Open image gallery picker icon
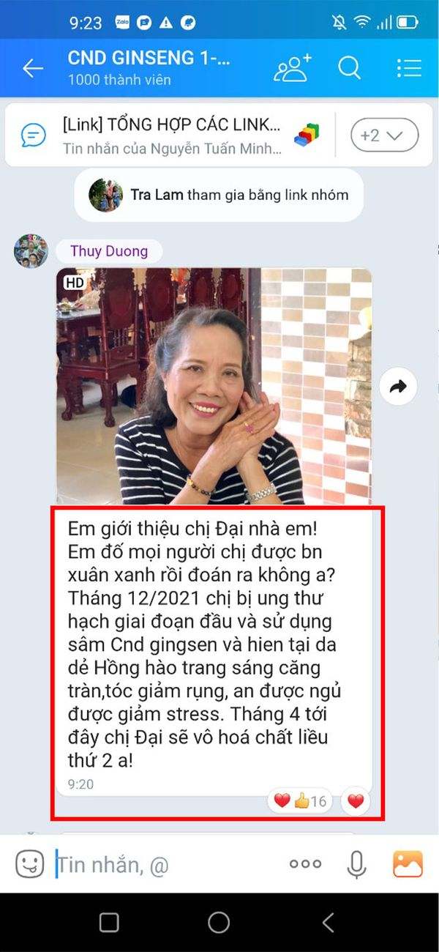The height and width of the screenshot is (952, 439). click(408, 864)
